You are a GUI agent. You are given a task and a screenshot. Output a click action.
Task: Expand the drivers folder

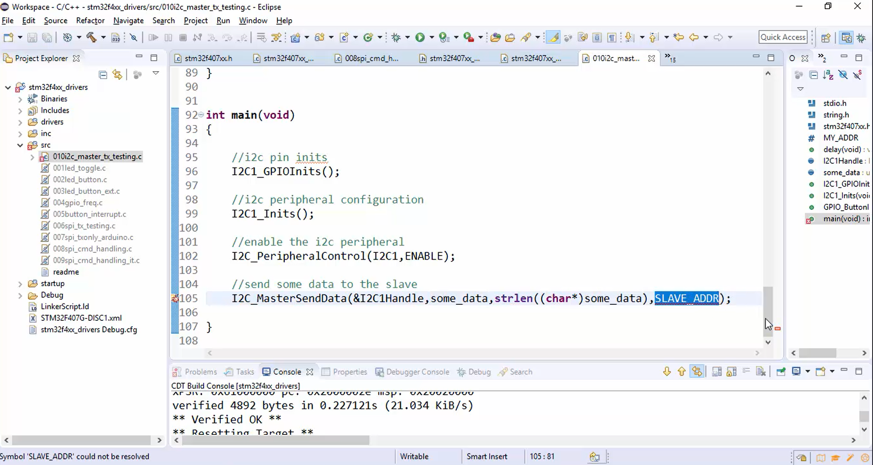[20, 122]
